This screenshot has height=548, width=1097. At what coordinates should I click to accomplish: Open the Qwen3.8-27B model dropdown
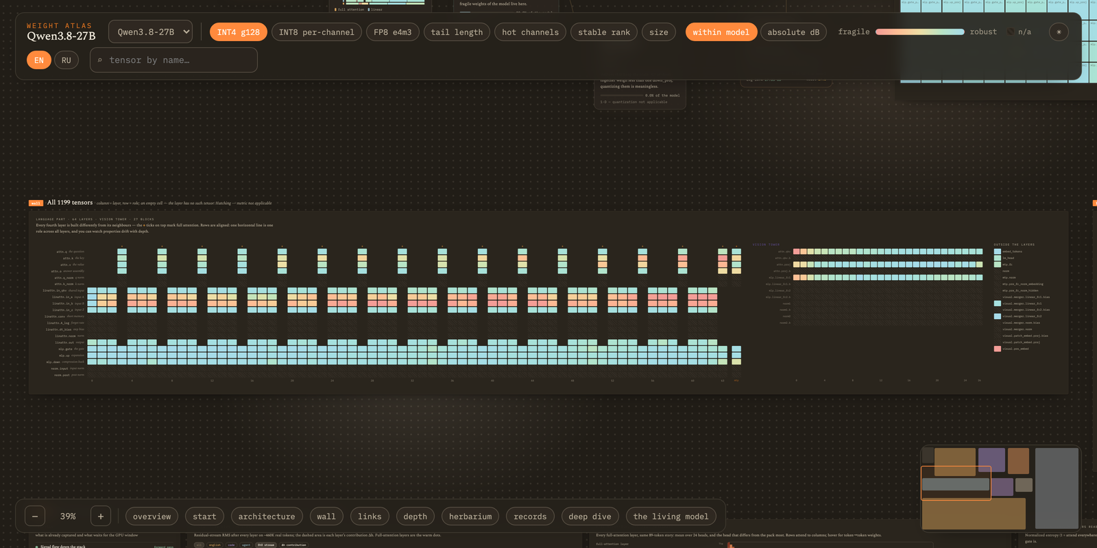coord(151,32)
